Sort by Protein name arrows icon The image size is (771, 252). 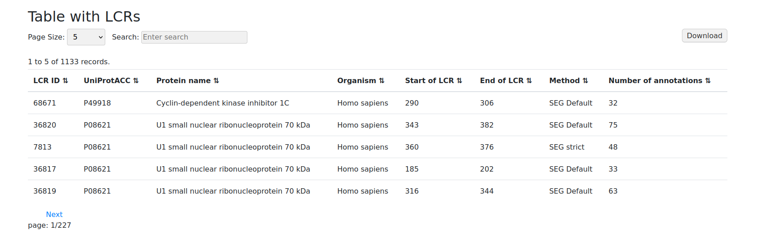click(216, 81)
